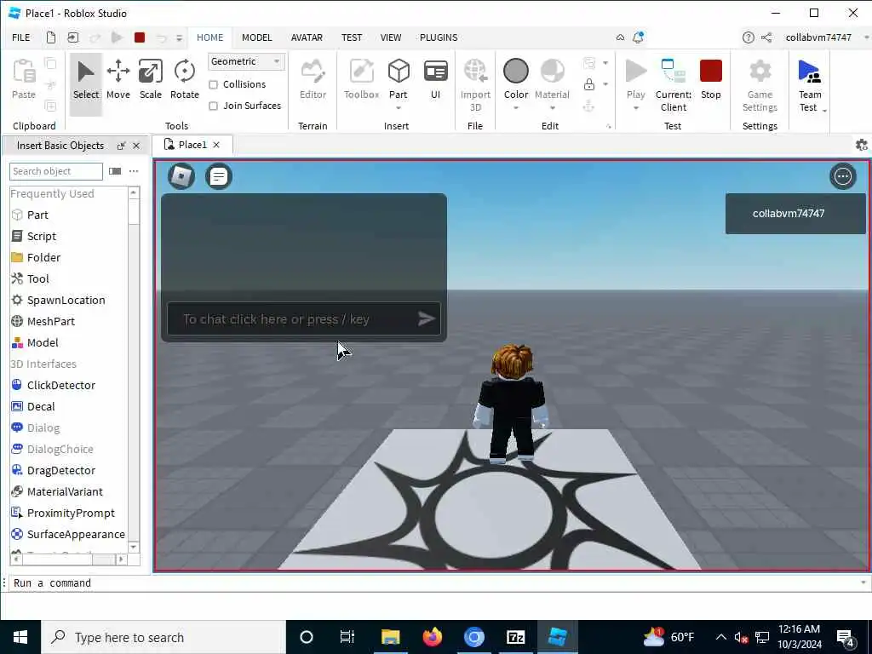Switch to the TEST tab
Viewport: 872px width, 654px height.
[x=352, y=37]
